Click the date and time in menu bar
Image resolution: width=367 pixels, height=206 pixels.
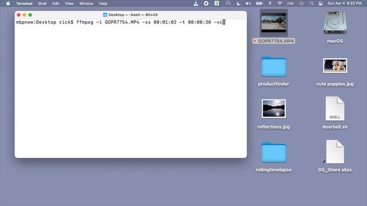click(x=345, y=3)
